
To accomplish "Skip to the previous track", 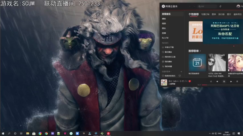I will point(217,81).
